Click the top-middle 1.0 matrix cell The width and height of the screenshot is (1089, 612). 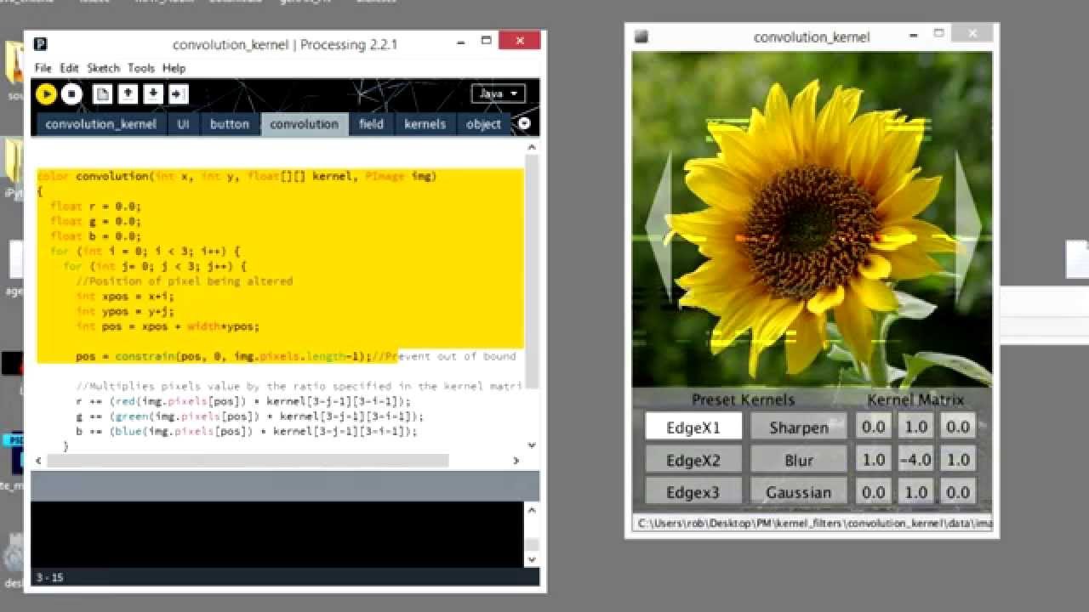click(x=915, y=427)
